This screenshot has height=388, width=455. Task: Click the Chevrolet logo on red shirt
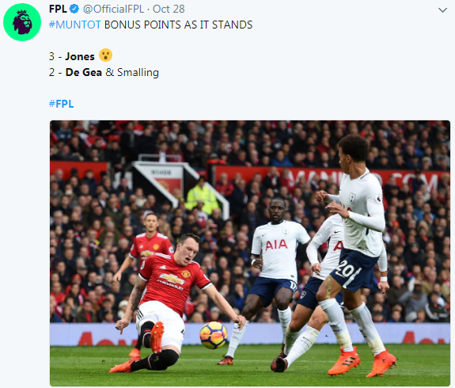click(x=172, y=279)
